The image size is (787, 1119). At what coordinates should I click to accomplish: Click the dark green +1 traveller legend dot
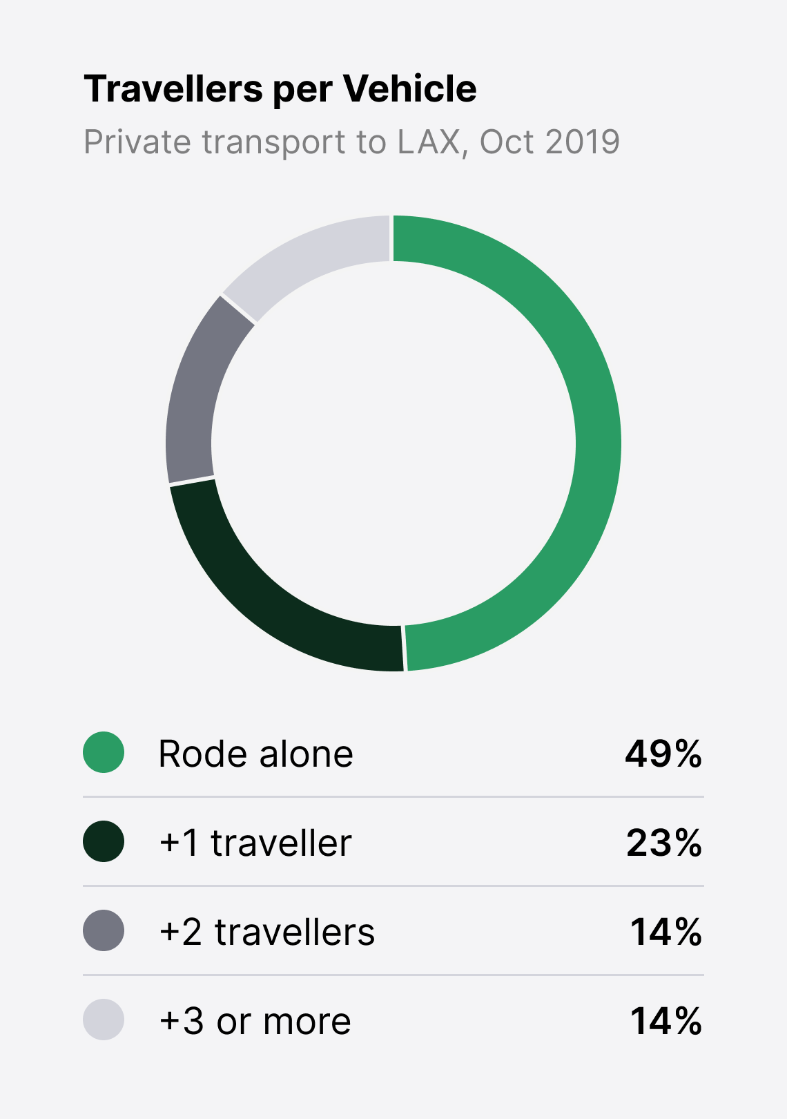[x=104, y=841]
